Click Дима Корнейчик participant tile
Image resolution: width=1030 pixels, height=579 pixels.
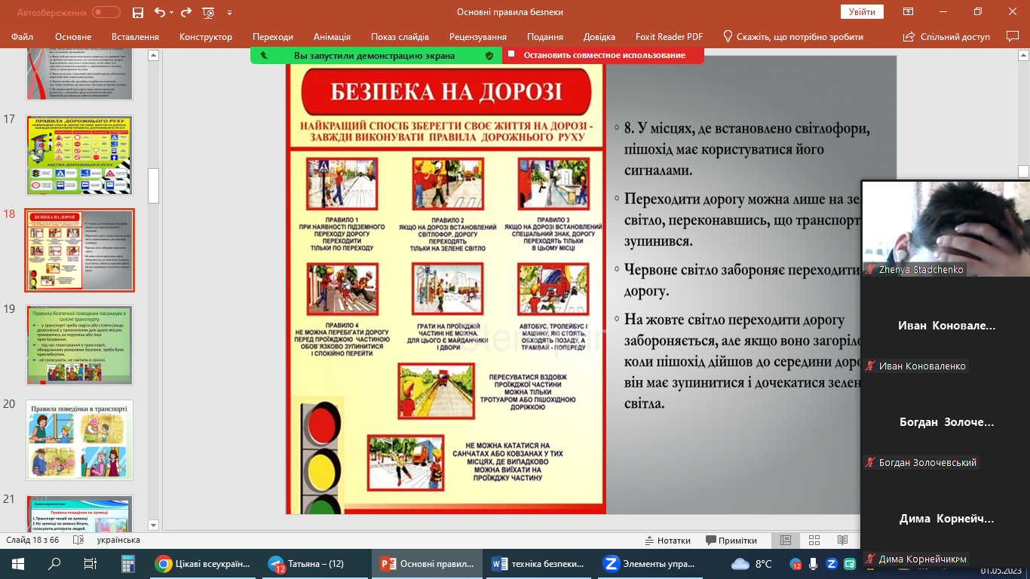click(946, 519)
